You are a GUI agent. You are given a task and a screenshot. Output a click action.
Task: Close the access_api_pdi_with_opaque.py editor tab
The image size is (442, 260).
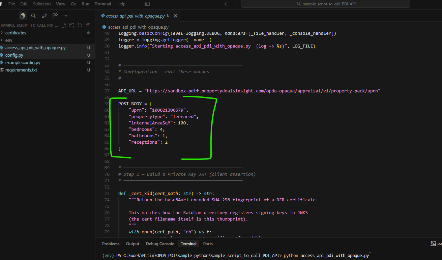click(x=176, y=16)
